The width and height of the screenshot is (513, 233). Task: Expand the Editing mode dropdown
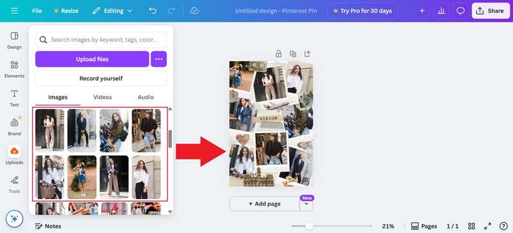coord(112,11)
